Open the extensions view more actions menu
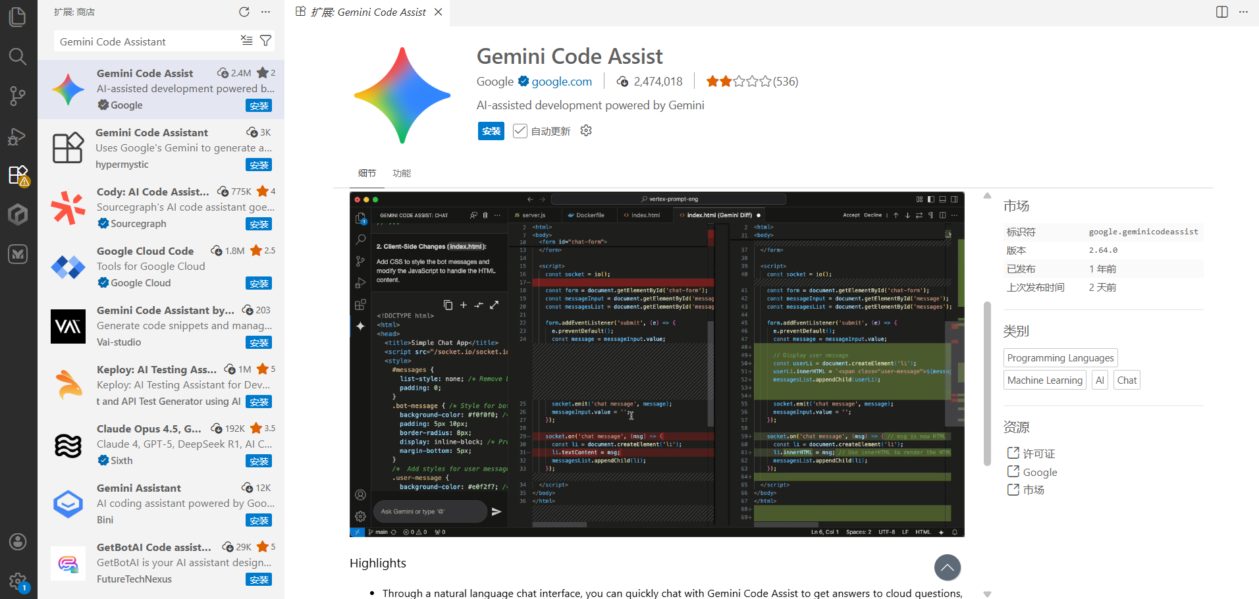Screen dimensions: 1259x599 pyautogui.click(x=265, y=12)
